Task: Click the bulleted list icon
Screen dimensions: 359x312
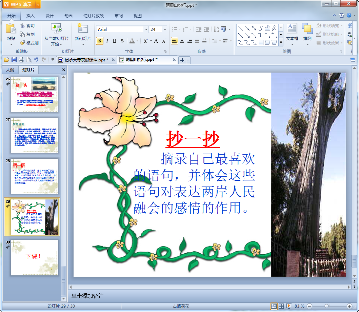Action: (x=175, y=29)
